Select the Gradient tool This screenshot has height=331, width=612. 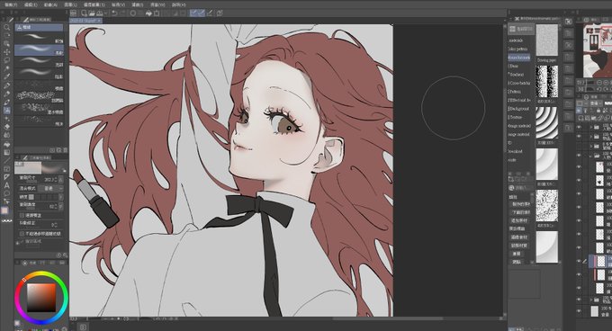tap(6, 152)
